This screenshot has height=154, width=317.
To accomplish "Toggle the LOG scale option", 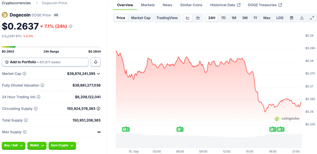I will tap(280, 18).
